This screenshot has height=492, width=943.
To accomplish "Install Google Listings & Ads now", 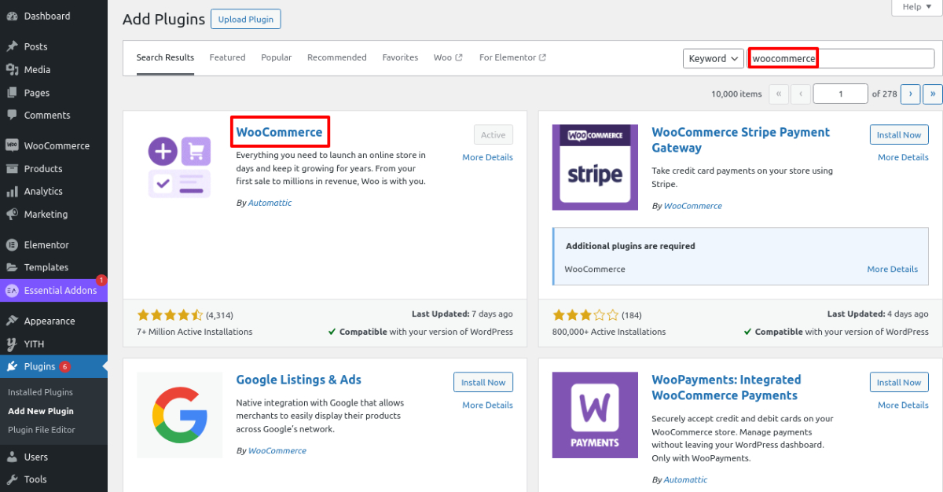I will (x=483, y=382).
